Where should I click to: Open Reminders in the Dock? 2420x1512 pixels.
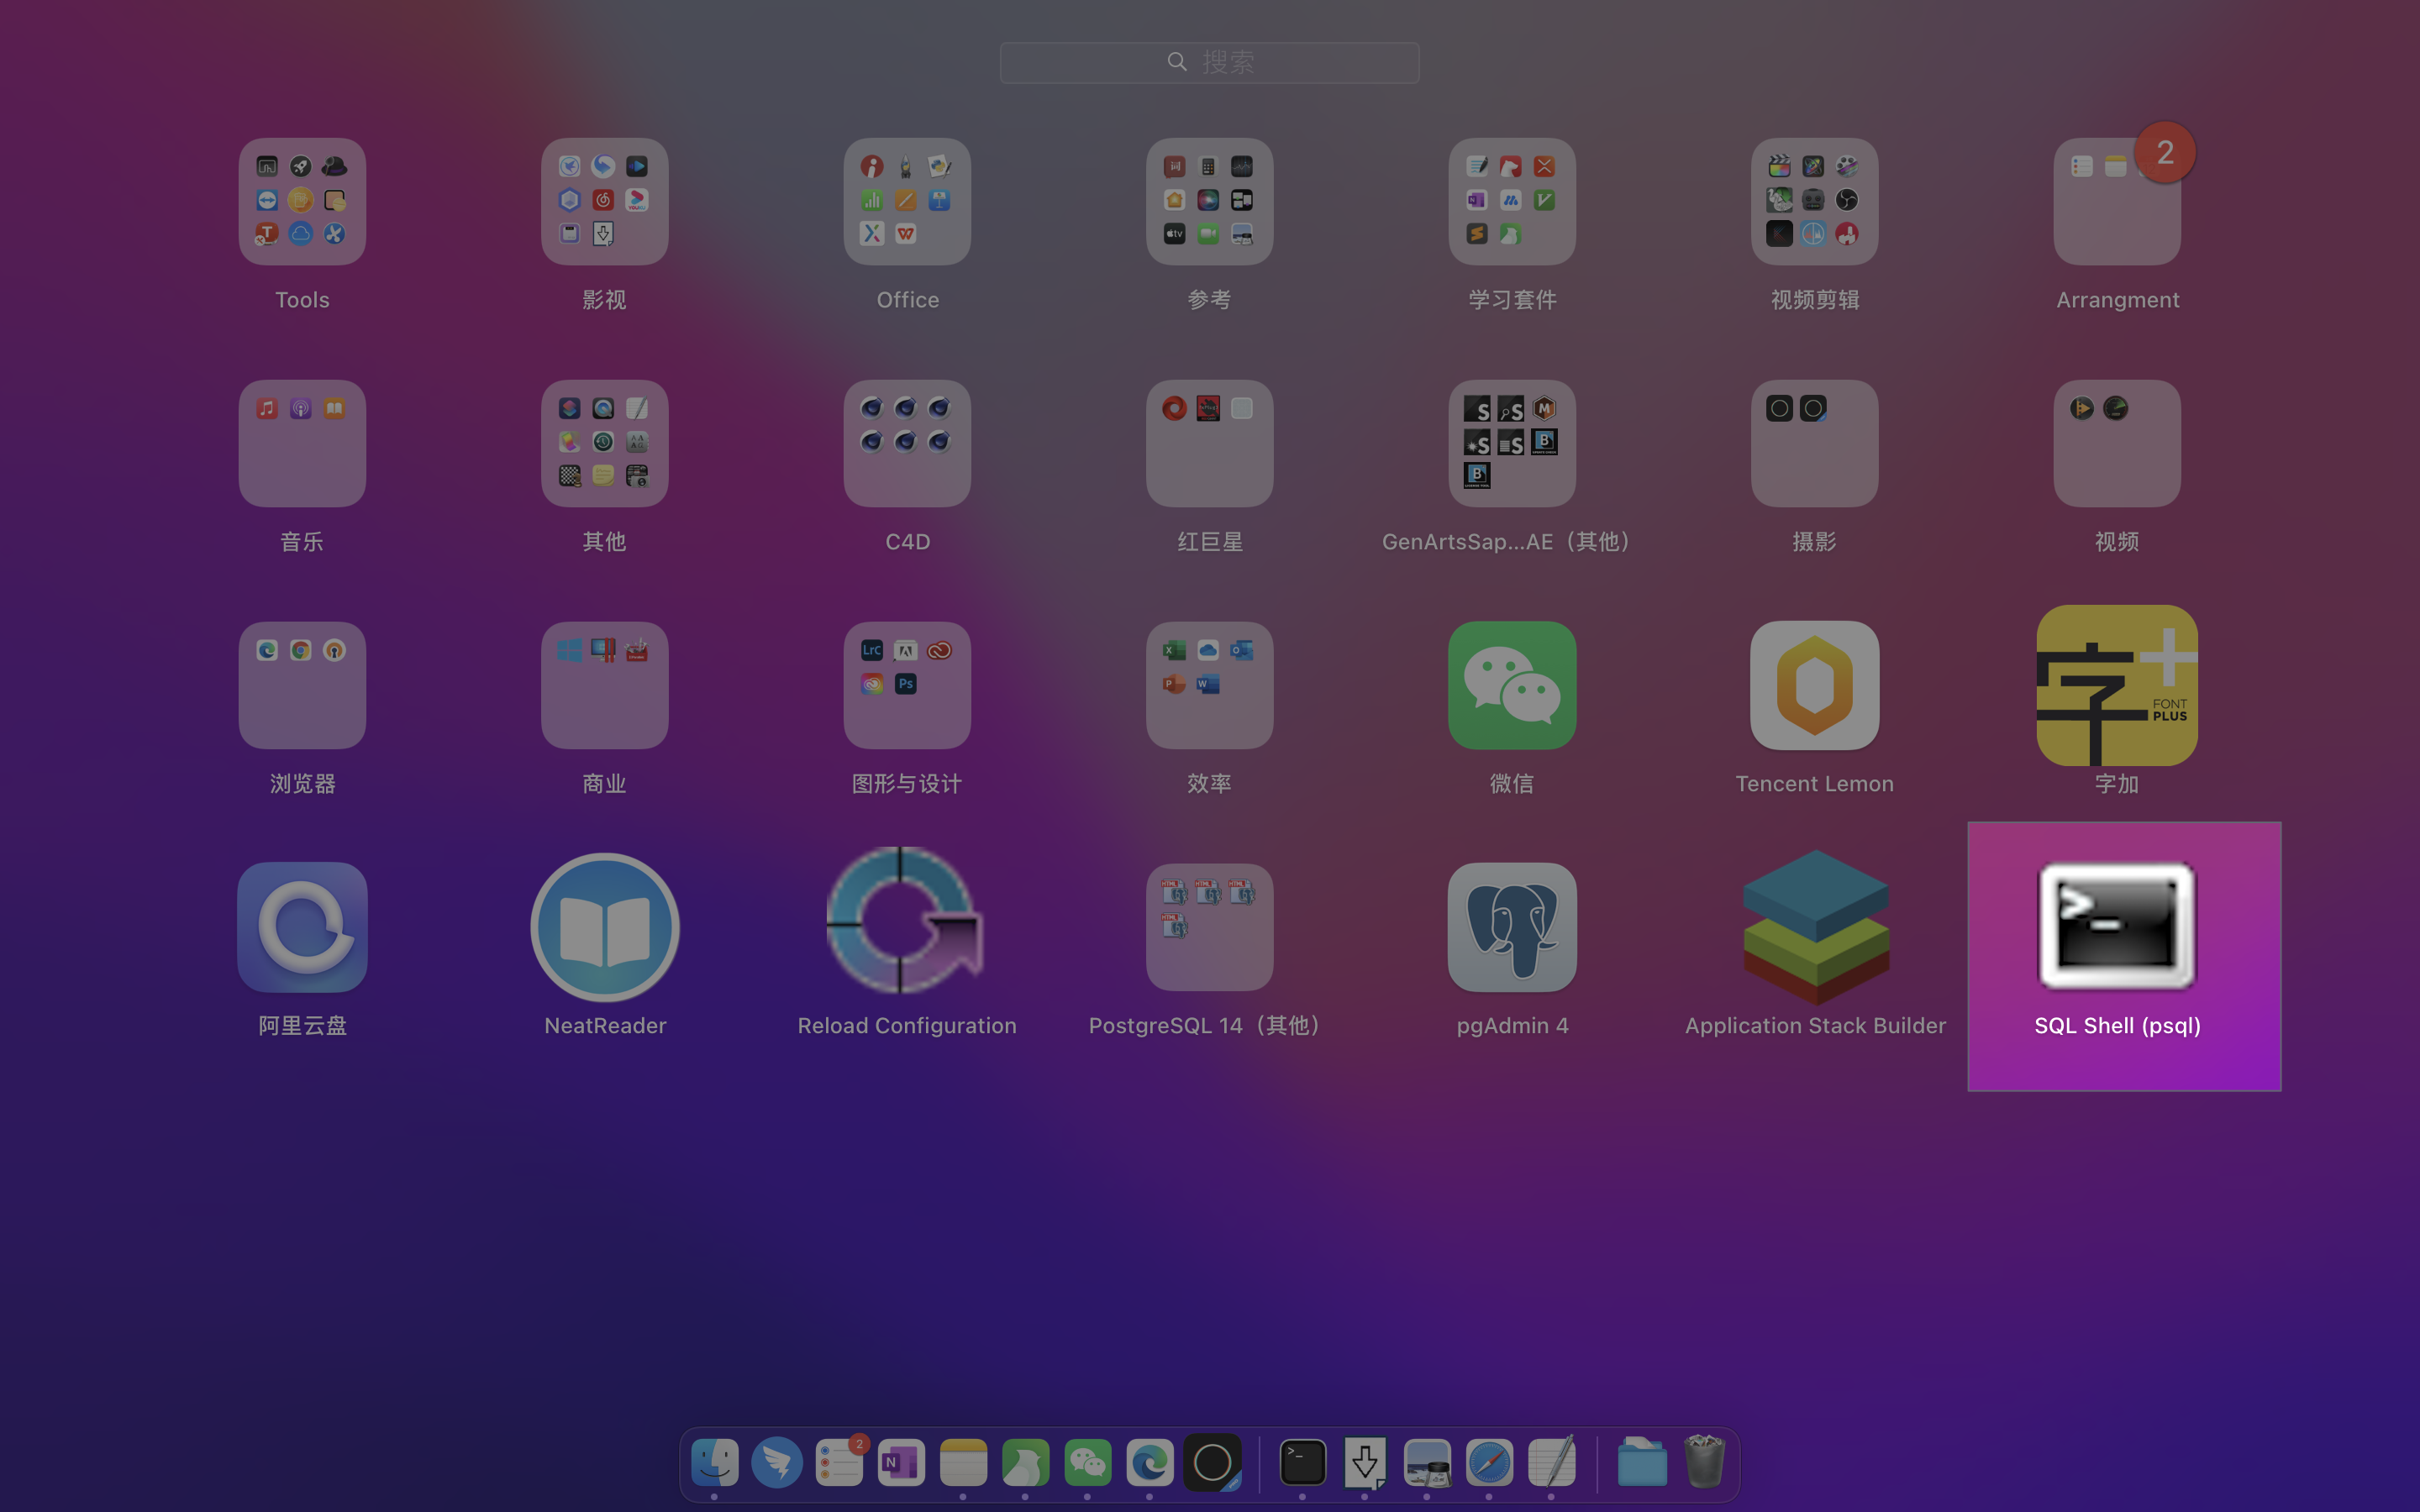point(839,1462)
